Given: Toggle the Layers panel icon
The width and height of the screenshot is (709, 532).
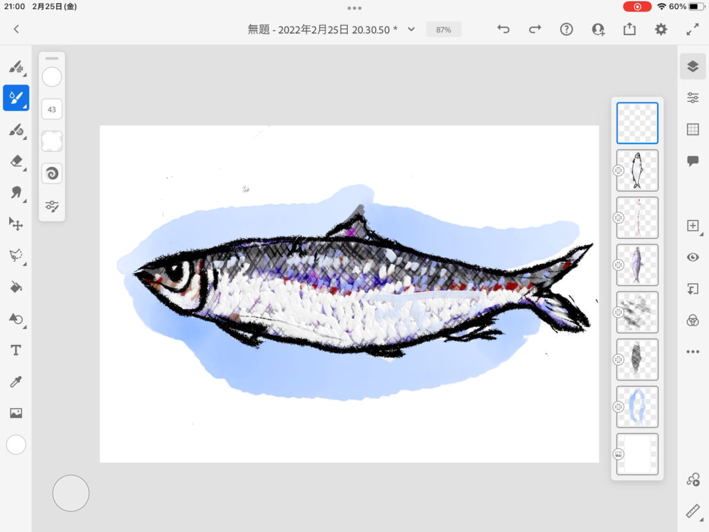Looking at the screenshot, I should click(x=692, y=66).
